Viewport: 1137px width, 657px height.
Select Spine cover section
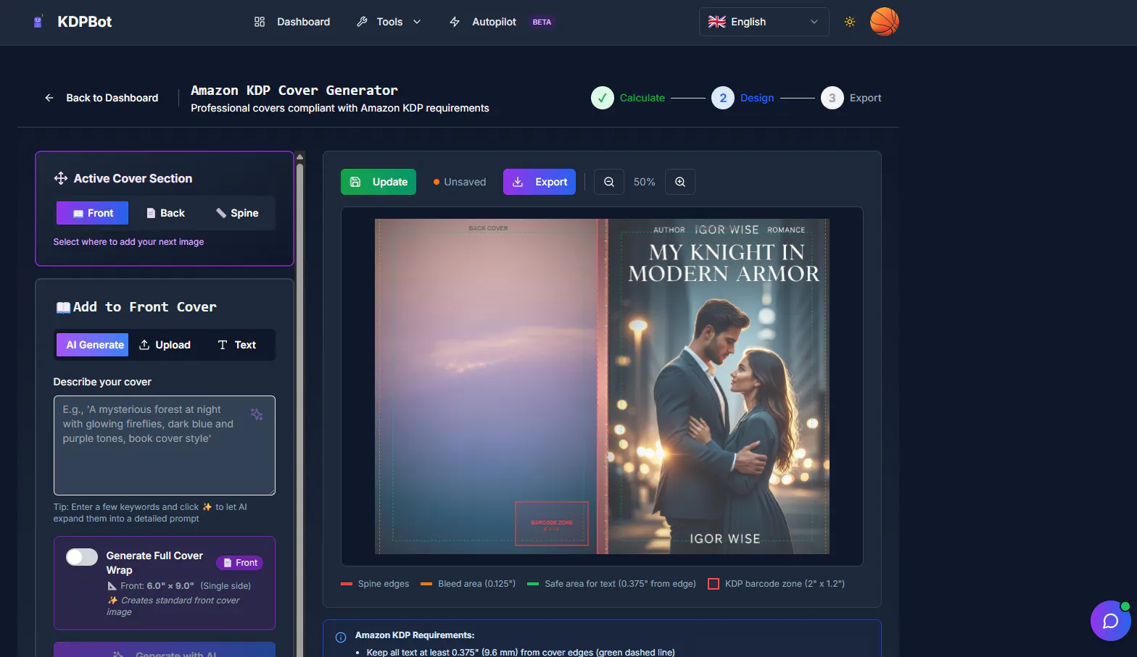click(x=237, y=213)
